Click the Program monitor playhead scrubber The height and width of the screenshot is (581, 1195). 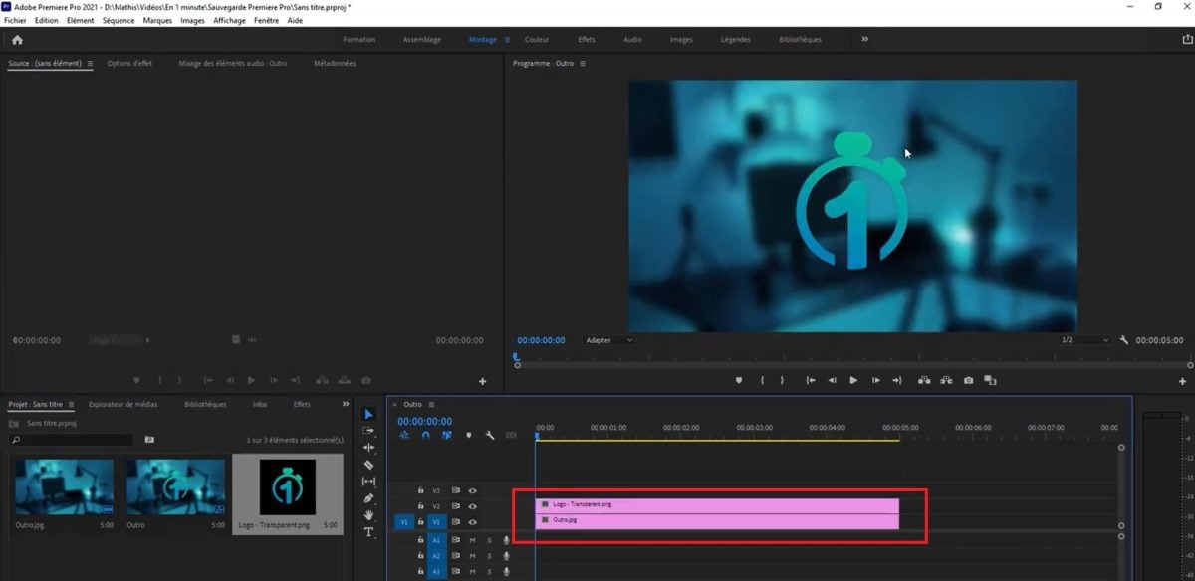pyautogui.click(x=516, y=357)
